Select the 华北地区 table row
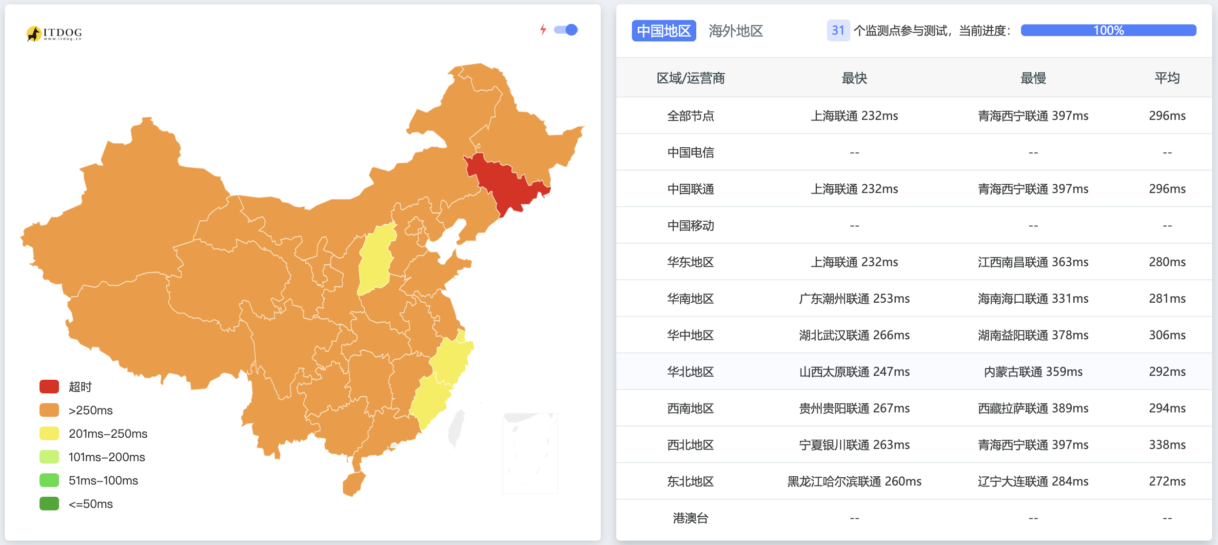This screenshot has width=1218, height=545. [x=914, y=371]
